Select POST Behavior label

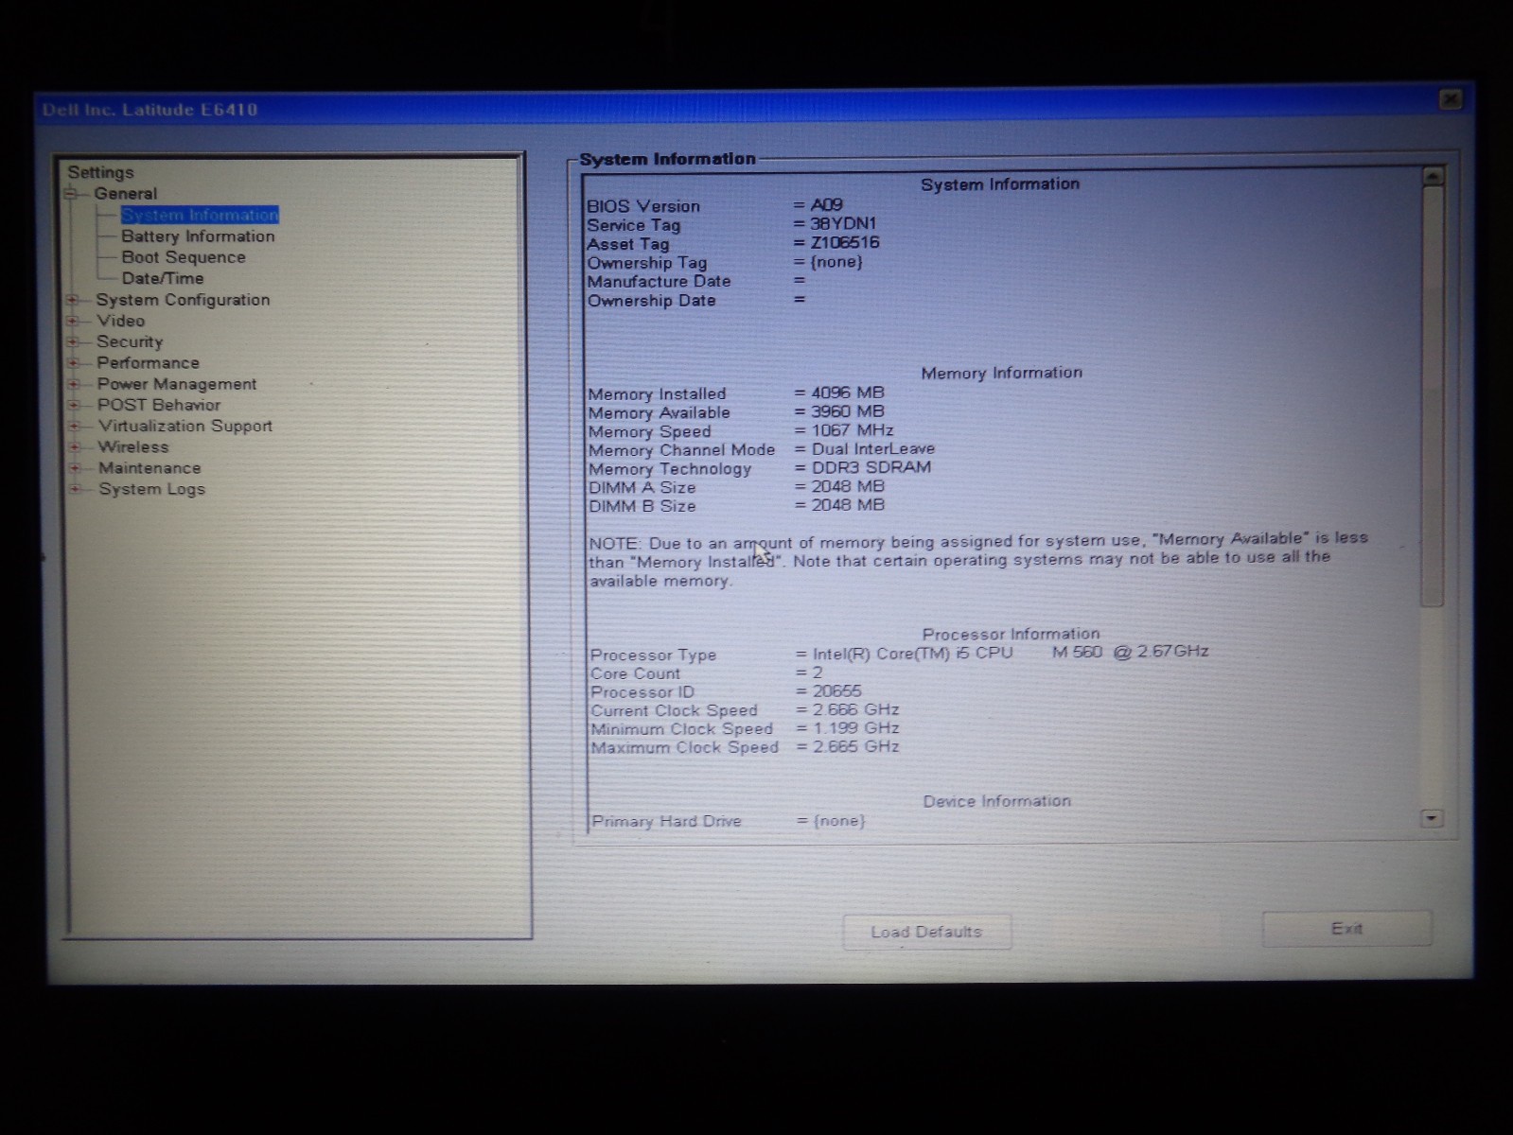[x=159, y=405]
